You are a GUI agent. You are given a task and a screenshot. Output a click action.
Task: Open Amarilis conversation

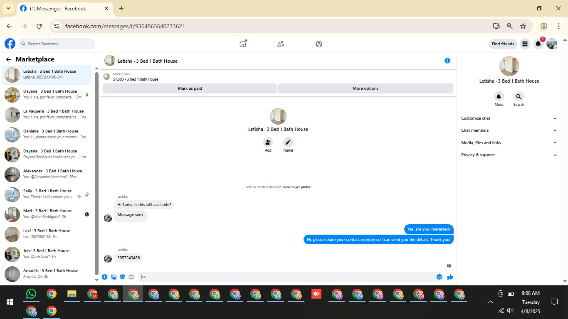coord(47,274)
